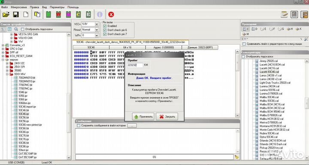The height and width of the screenshot is (165, 309).
Task: Click the Применить button in Lacetti dialog
Action: point(143,117)
